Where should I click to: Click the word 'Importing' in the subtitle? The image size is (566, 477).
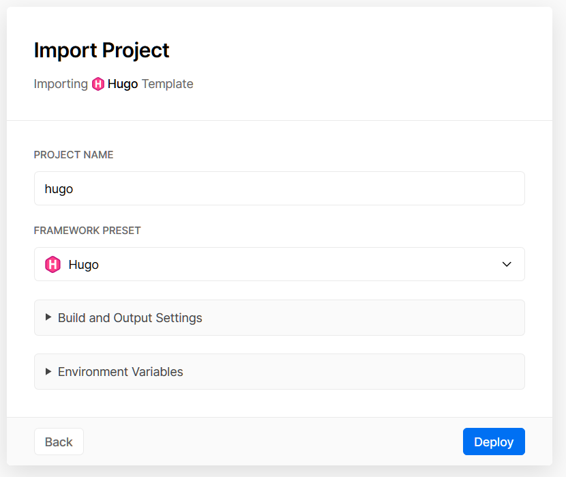point(61,85)
